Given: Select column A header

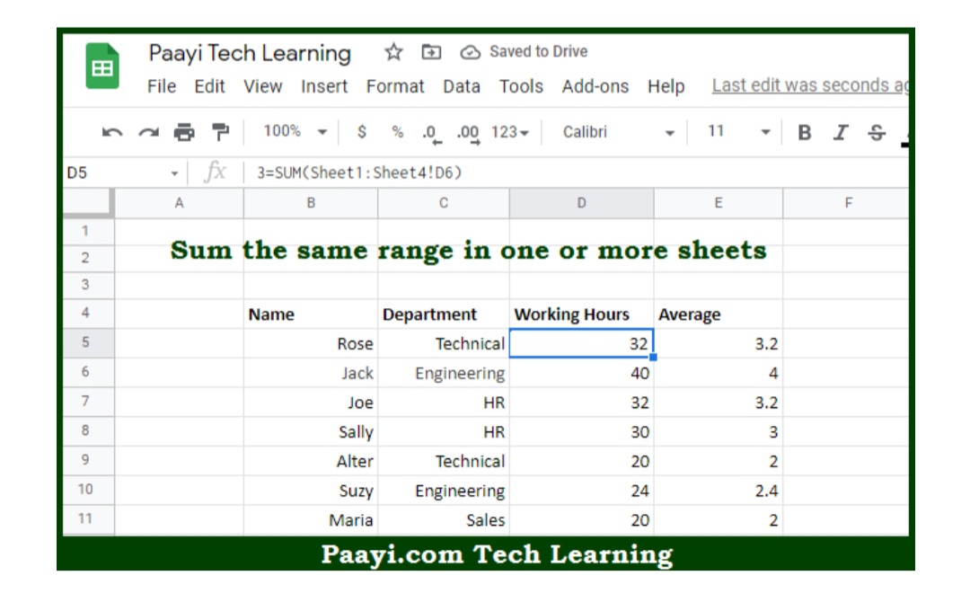Looking at the screenshot, I should [x=179, y=203].
